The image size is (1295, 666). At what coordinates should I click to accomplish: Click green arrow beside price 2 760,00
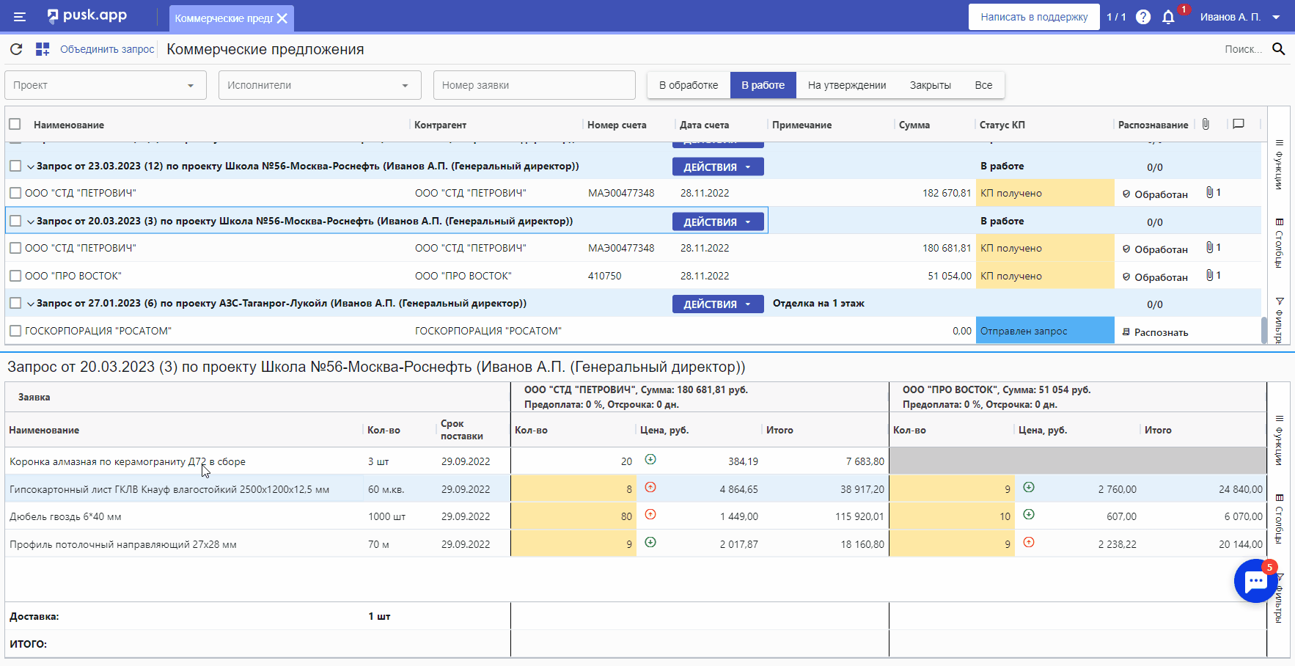(1029, 487)
